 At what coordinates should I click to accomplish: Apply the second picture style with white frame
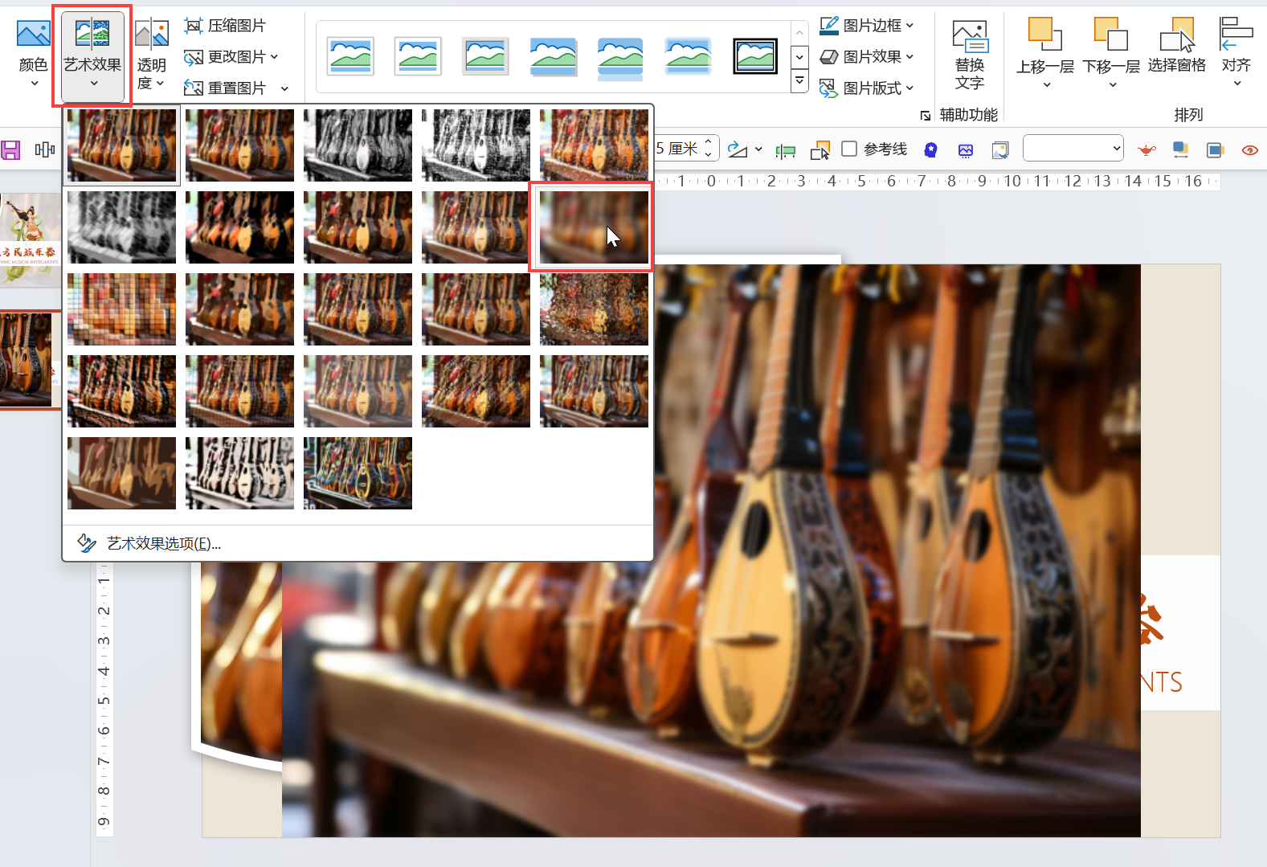[418, 56]
